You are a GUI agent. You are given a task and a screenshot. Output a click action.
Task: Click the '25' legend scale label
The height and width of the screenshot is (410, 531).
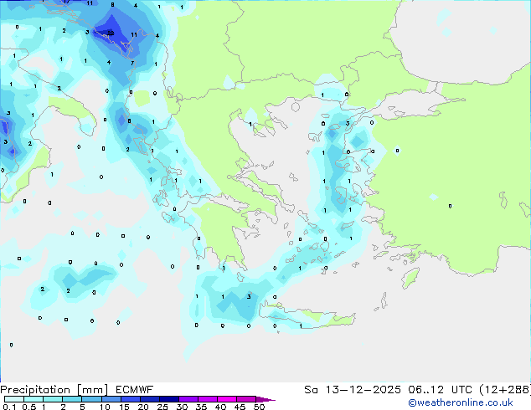[x=162, y=407]
